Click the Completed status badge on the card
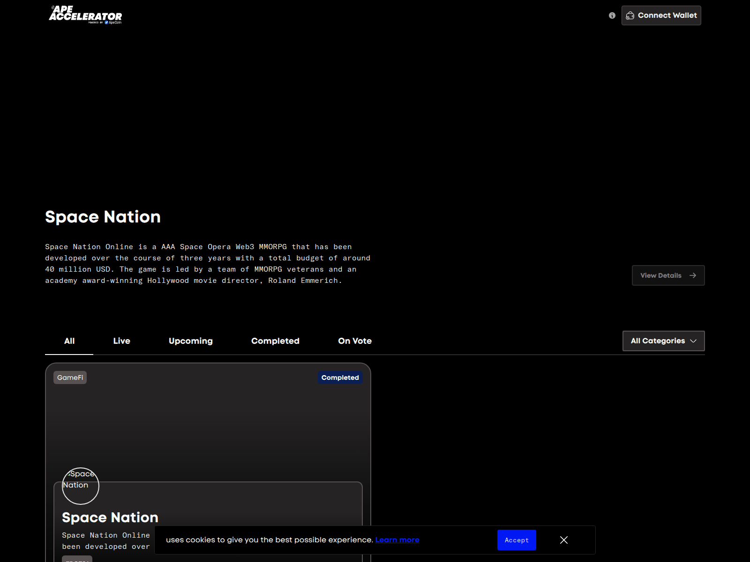Image resolution: width=750 pixels, height=562 pixels. point(340,377)
